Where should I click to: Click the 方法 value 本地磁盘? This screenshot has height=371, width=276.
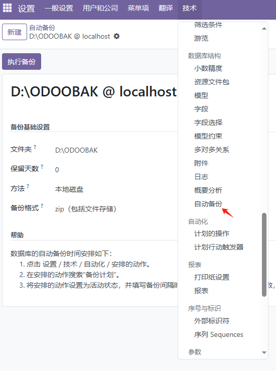coord(69,189)
